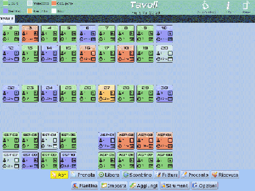This screenshot has height=191, width=255.
Task: Click the Ricevuta button
Action: pyautogui.click(x=225, y=175)
